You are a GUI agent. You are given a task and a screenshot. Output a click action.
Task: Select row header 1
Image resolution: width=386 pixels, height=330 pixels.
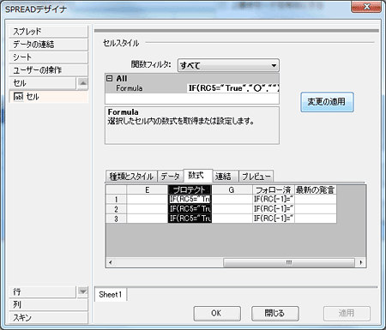116,200
